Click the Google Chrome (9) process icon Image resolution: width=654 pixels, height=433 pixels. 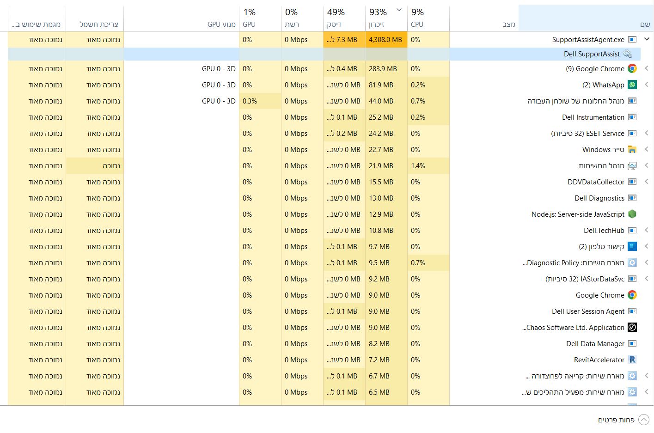point(632,69)
